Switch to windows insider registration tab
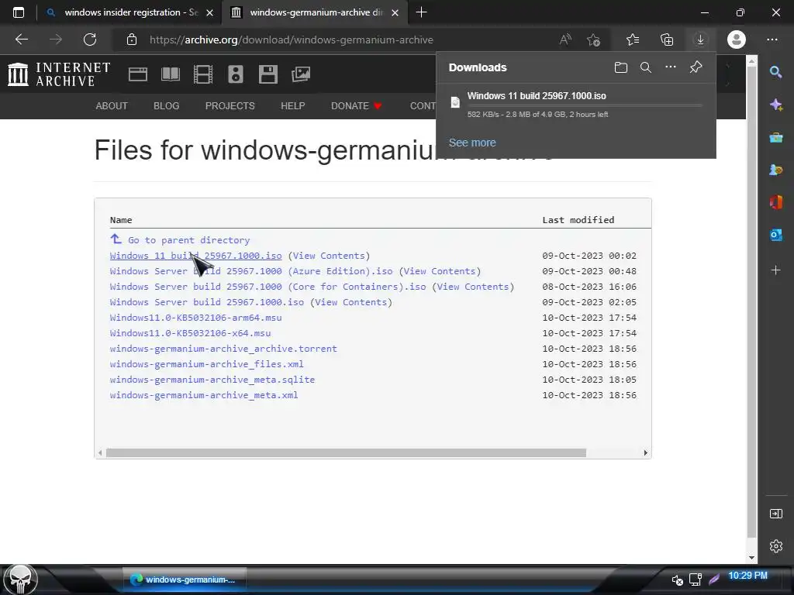 coord(131,12)
